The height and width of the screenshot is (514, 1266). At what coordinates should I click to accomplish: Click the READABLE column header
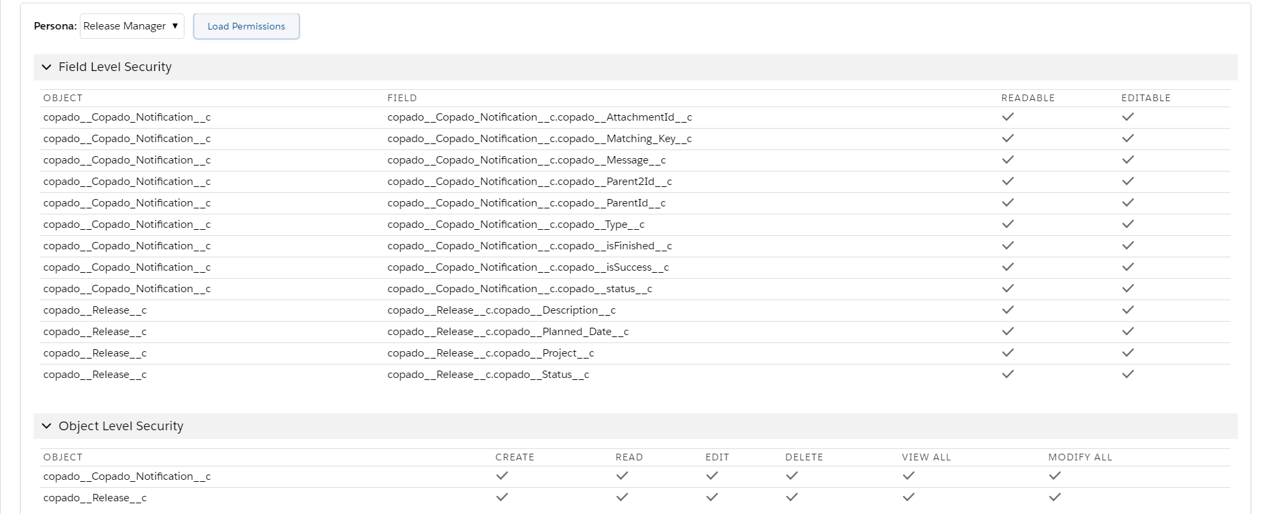[1028, 98]
